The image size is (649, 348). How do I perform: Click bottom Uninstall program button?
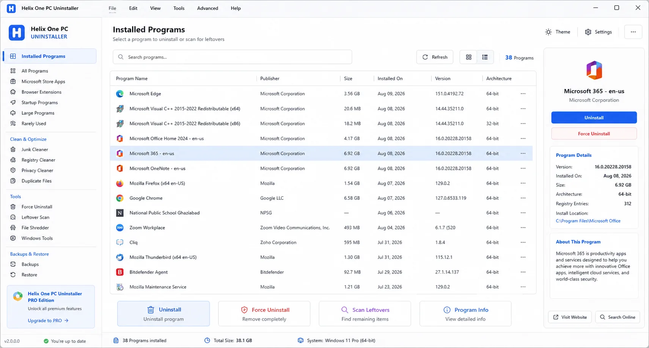tap(163, 314)
